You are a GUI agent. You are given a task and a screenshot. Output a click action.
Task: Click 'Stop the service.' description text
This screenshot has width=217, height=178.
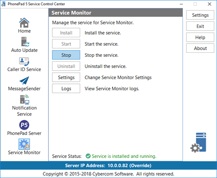[102, 55]
